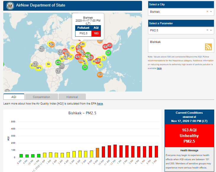Switch to the Concentration tab
The image size is (216, 172).
click(x=41, y=97)
